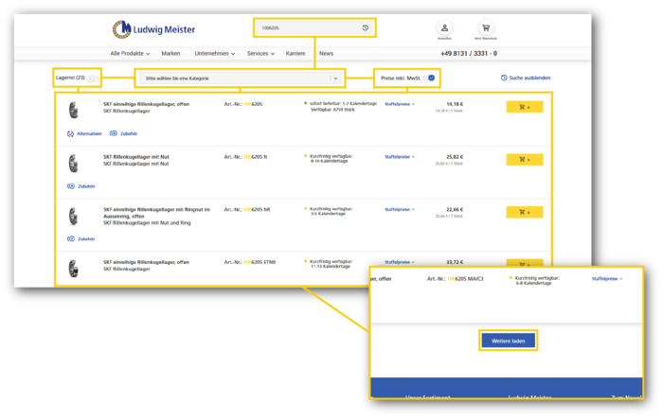Expand Staffelpreise for the 6205 N bearing
This screenshot has height=419, width=663.
tap(399, 157)
